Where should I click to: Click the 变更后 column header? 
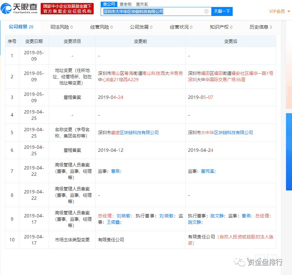pyautogui.click(x=231, y=41)
